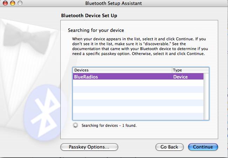Click the Bluetooth logo graphic
The width and height of the screenshot is (228, 158).
45,113
